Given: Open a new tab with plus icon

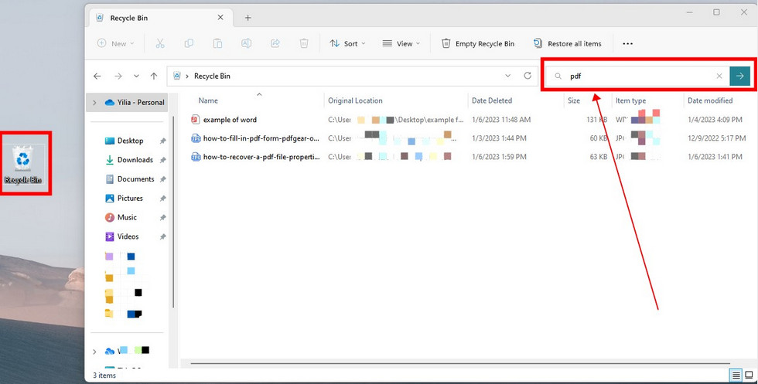Looking at the screenshot, I should click(x=248, y=17).
